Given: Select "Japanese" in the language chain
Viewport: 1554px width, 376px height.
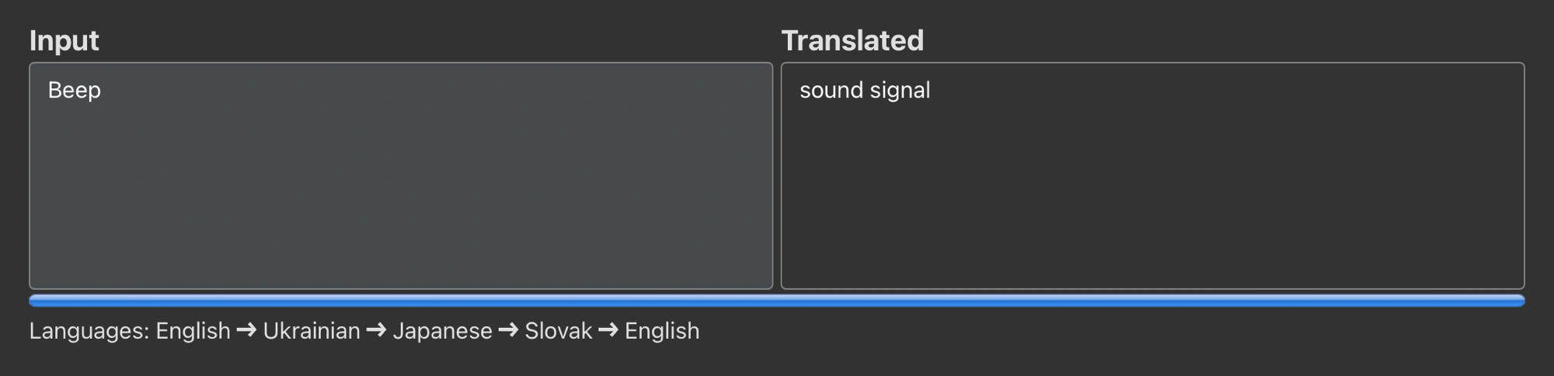Looking at the screenshot, I should pos(442,331).
